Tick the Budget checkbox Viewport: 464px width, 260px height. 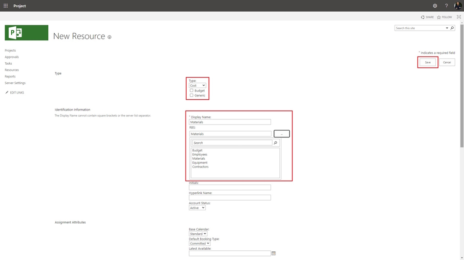pos(191,90)
